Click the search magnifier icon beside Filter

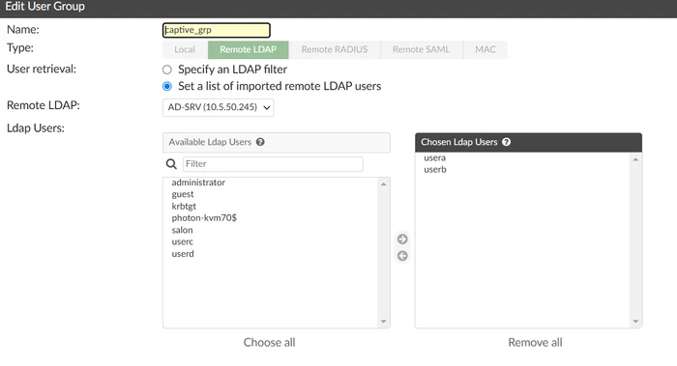[171, 164]
